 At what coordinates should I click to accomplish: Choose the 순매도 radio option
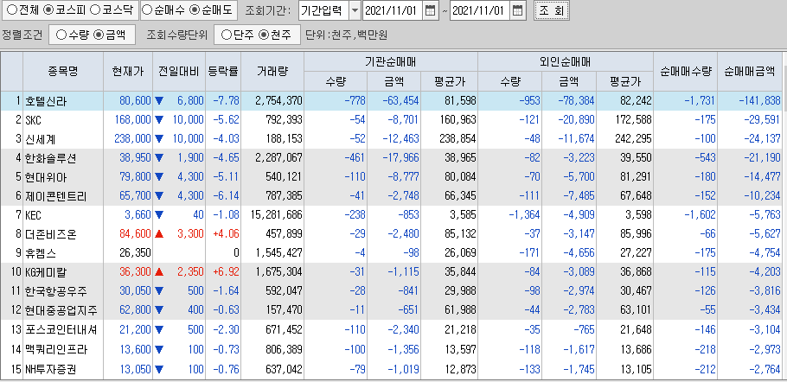point(196,10)
